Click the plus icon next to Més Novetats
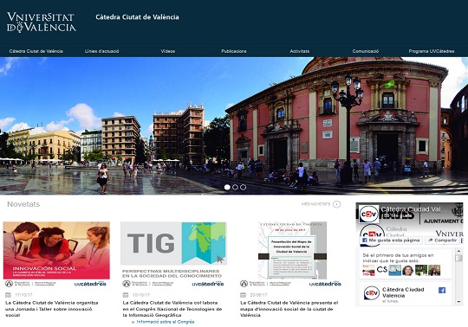Viewport: 468px width, 327px height. coord(336,204)
